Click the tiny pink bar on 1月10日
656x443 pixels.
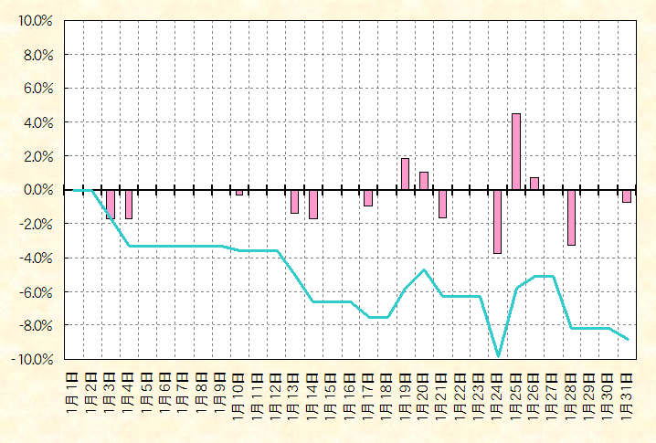point(239,193)
